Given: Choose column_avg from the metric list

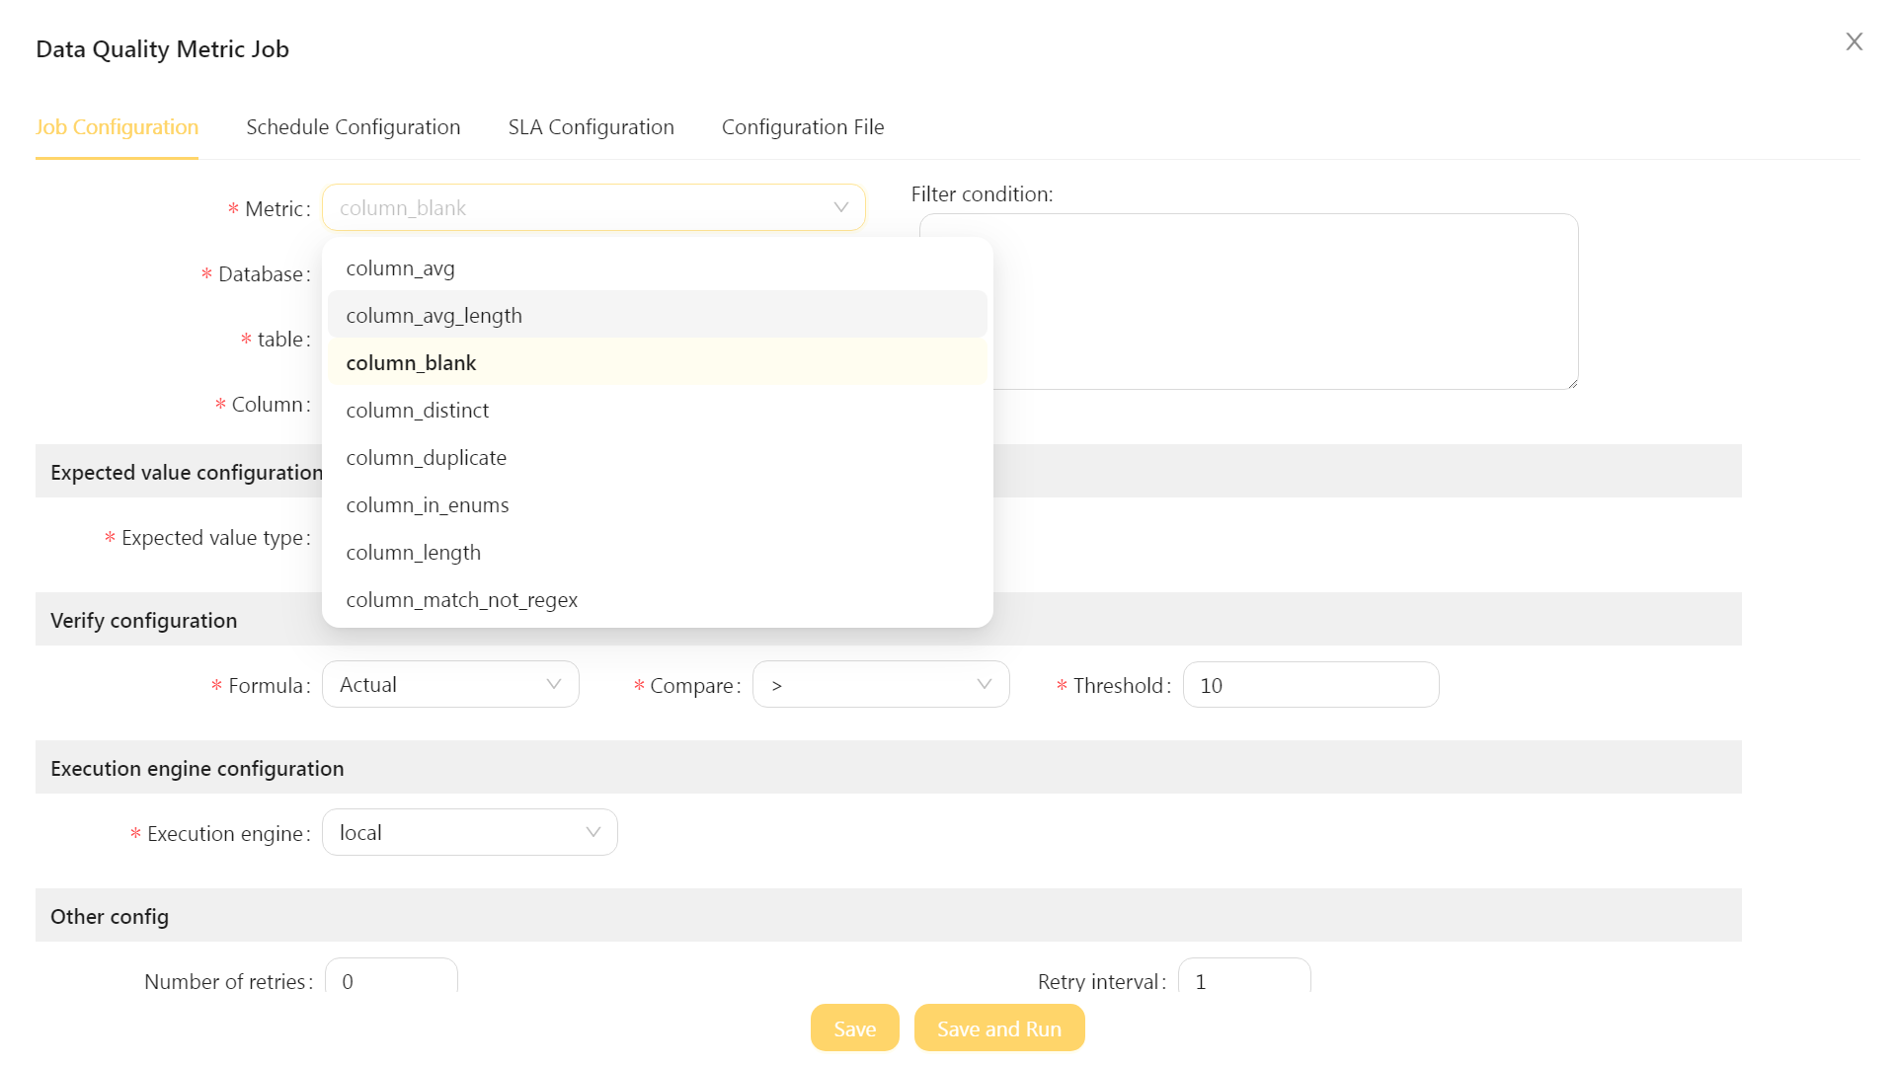Looking at the screenshot, I should pyautogui.click(x=400, y=268).
